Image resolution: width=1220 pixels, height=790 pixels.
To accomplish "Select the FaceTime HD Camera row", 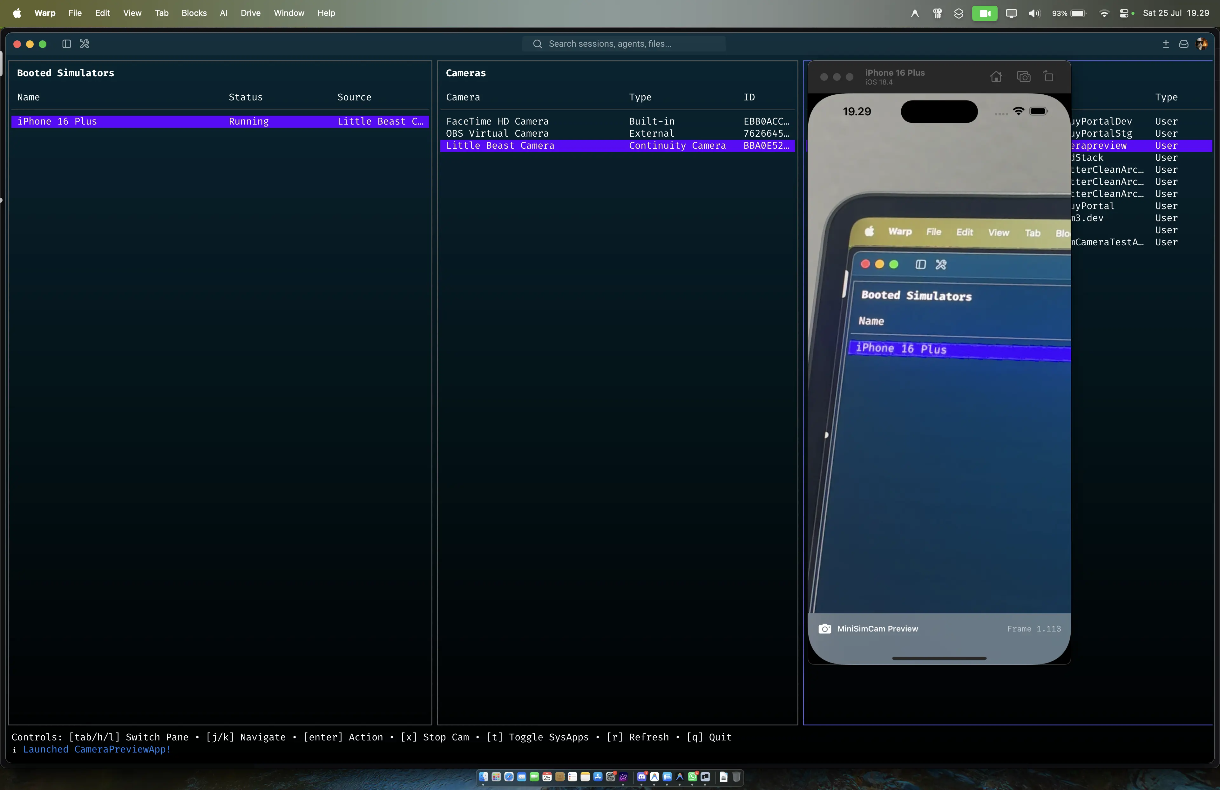I will [617, 121].
